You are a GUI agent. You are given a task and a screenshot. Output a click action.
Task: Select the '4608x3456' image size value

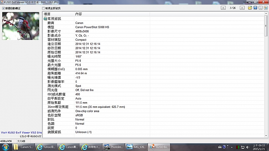pos(82,31)
